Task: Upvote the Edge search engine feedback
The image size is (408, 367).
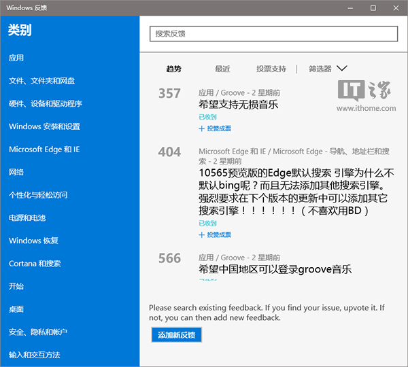Action: coord(215,235)
